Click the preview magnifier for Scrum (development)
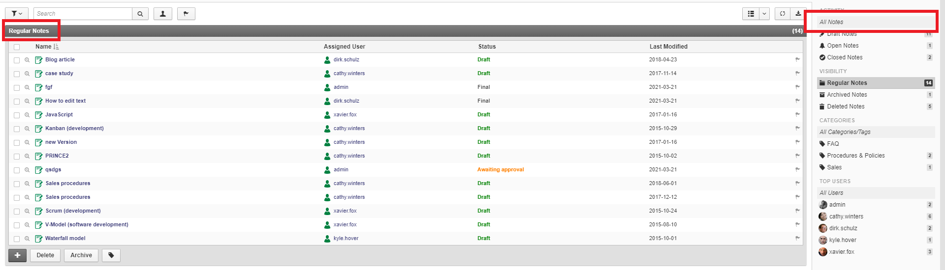This screenshot has width=945, height=270. click(x=28, y=211)
